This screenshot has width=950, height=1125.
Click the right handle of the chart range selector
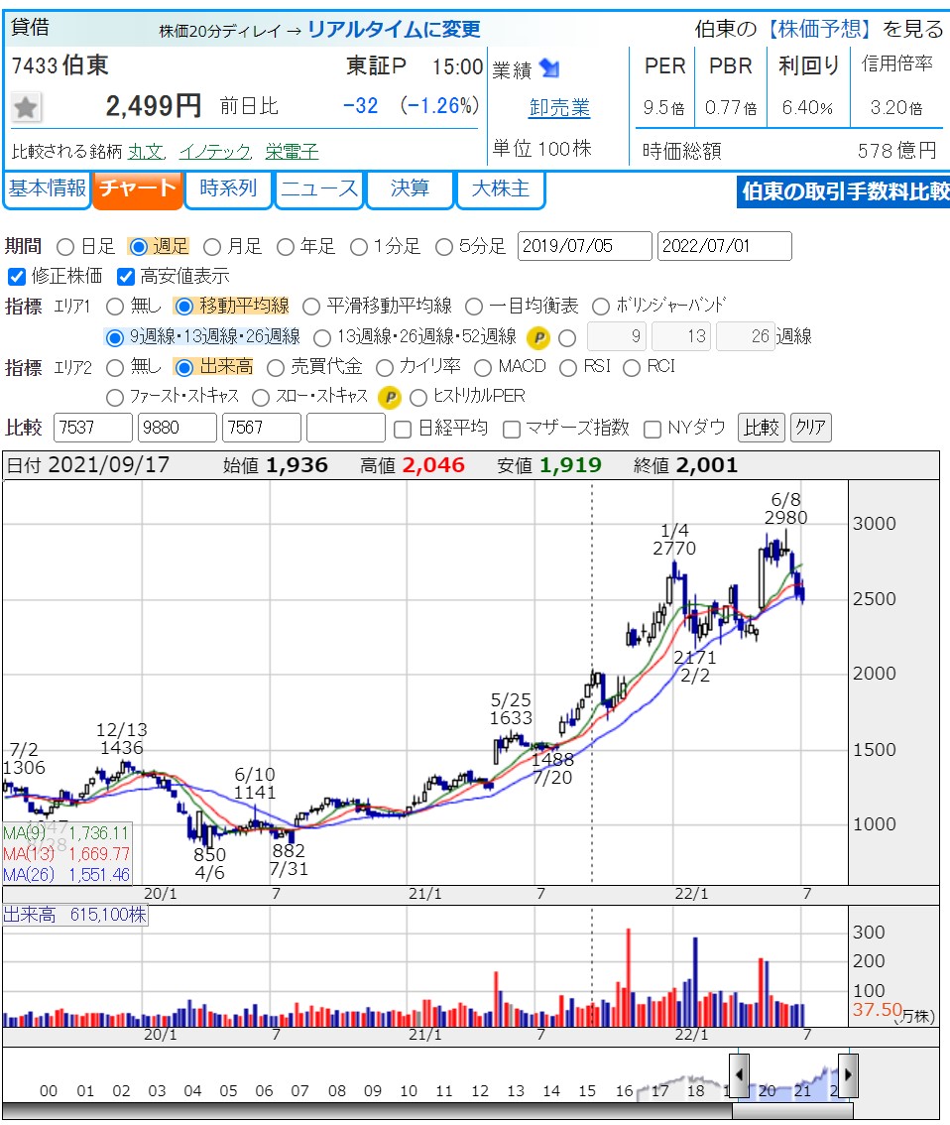coord(848,1075)
